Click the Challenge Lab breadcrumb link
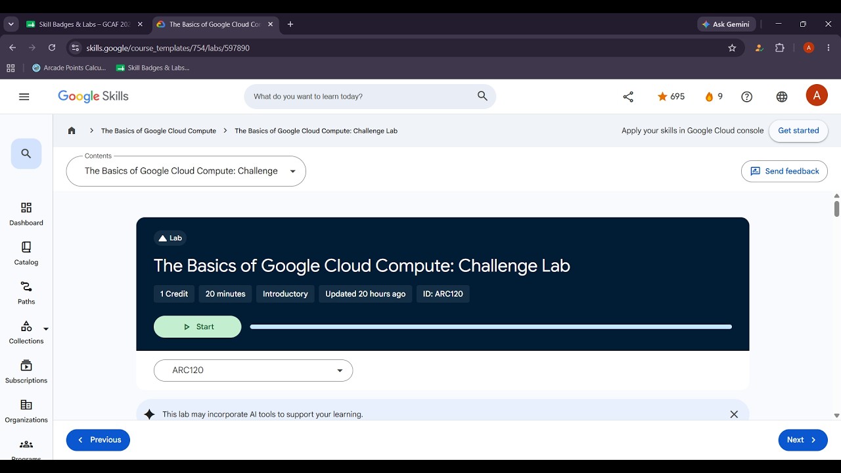This screenshot has height=473, width=841. click(x=316, y=131)
